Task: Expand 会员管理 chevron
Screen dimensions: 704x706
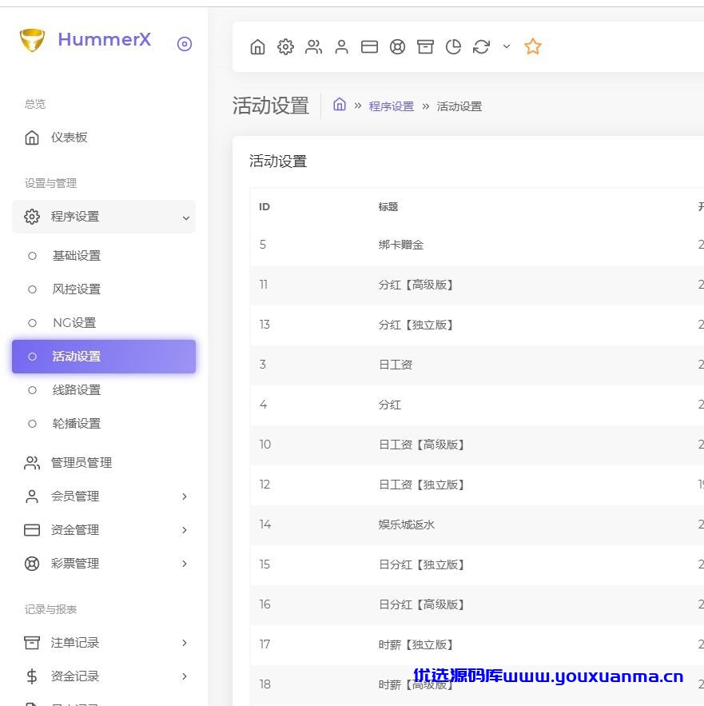Action: point(185,497)
